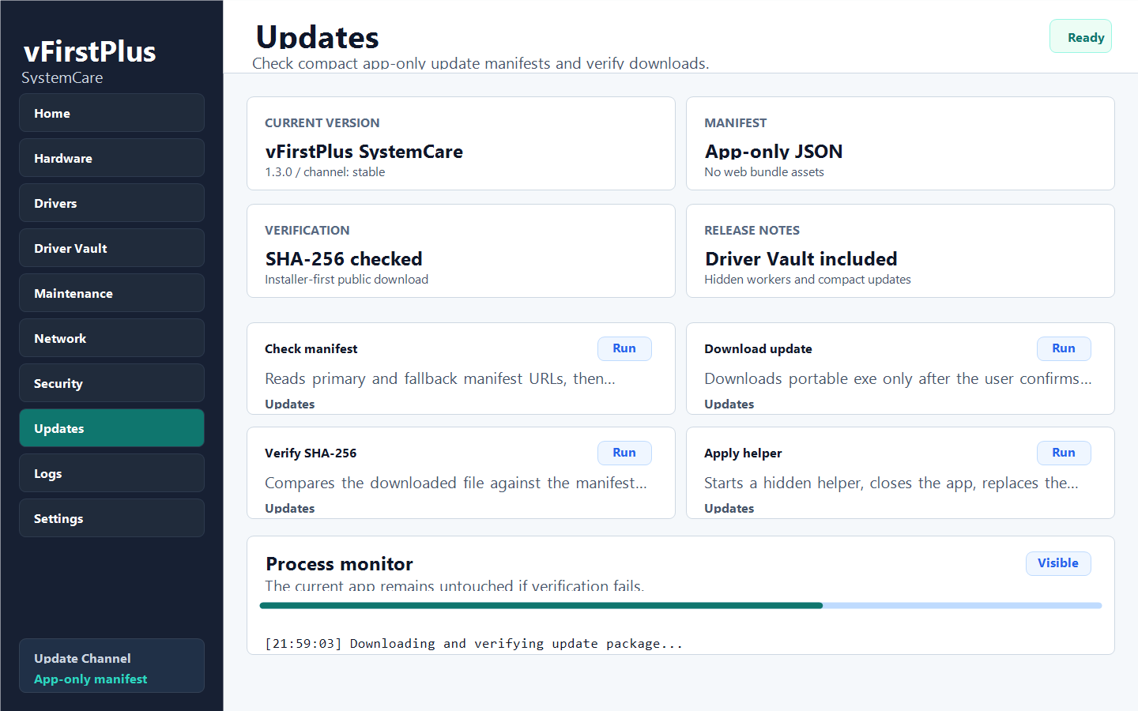1138x711 pixels.
Task: Click the Current Version info card
Action: click(x=461, y=143)
